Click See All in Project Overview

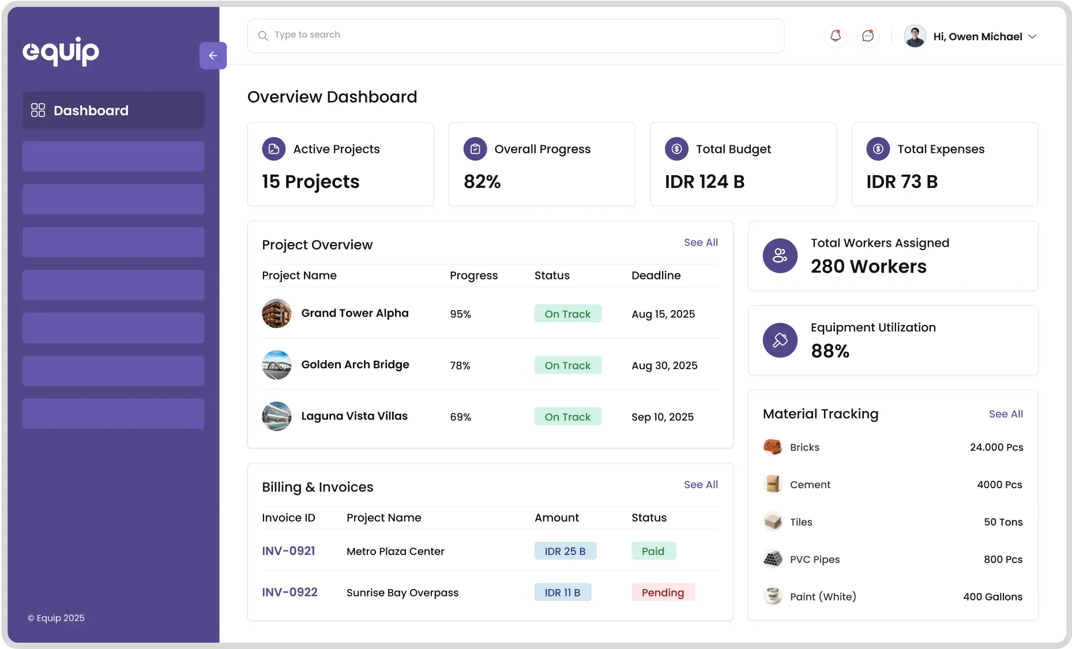[701, 243]
